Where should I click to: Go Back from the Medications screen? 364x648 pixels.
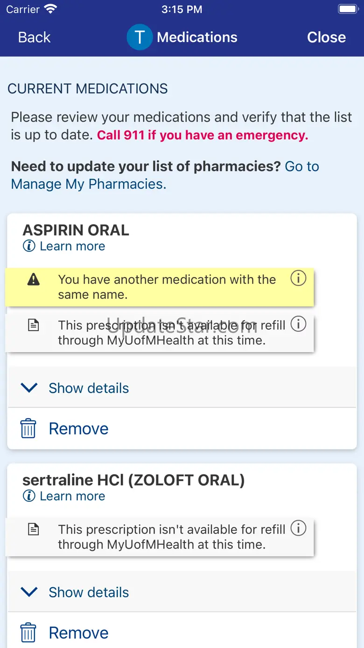click(34, 37)
